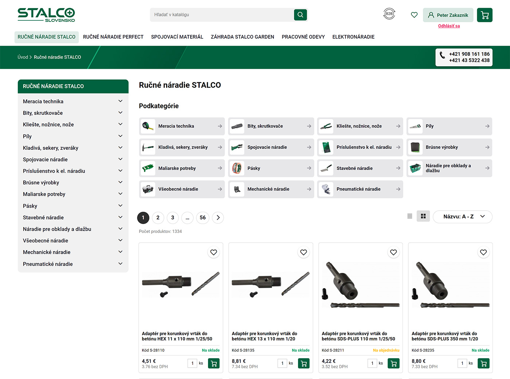Add product S-28110 to cart

[214, 363]
